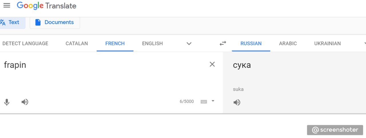Open the virtual keyboard icon
Viewport: 366px width, 138px height.
(x=204, y=102)
